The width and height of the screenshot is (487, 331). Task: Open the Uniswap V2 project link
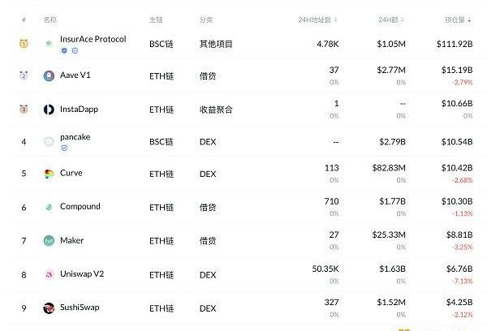[x=82, y=274]
